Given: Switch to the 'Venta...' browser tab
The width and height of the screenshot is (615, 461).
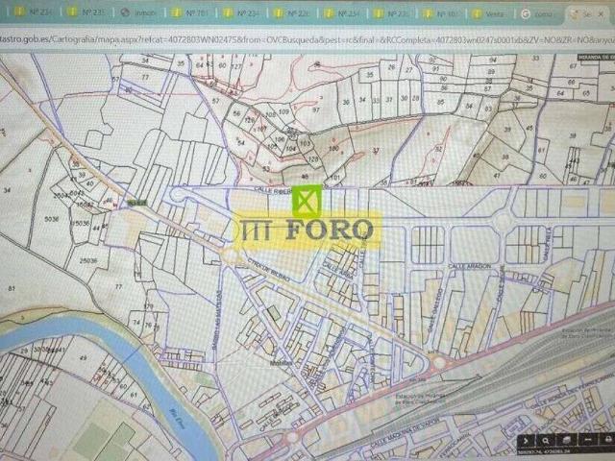Looking at the screenshot, I should [x=489, y=14].
